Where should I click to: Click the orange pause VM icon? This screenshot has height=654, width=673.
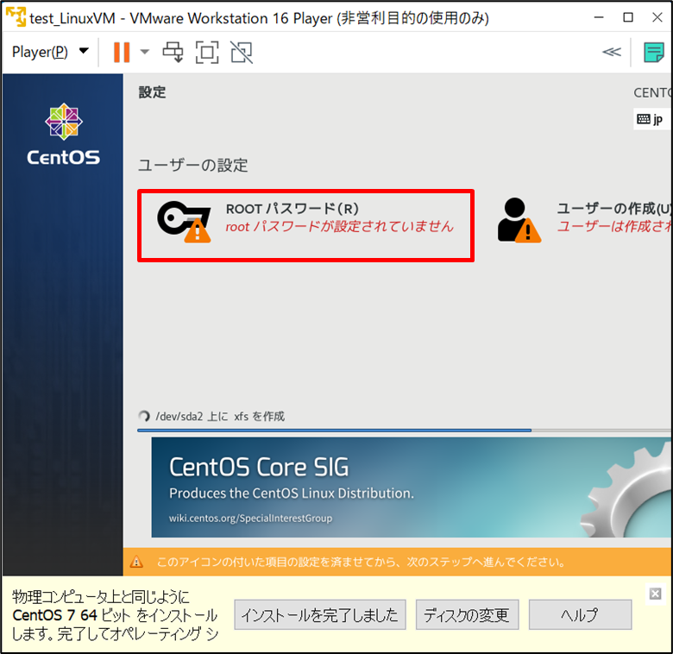pyautogui.click(x=122, y=53)
